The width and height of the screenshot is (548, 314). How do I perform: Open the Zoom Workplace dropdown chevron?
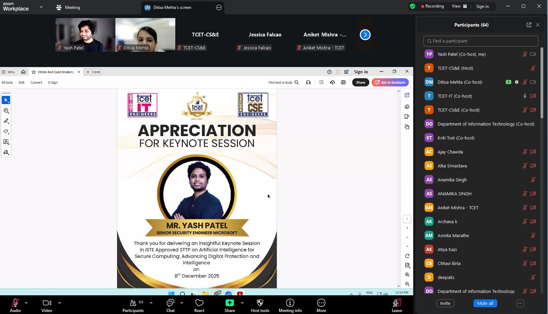41,7
